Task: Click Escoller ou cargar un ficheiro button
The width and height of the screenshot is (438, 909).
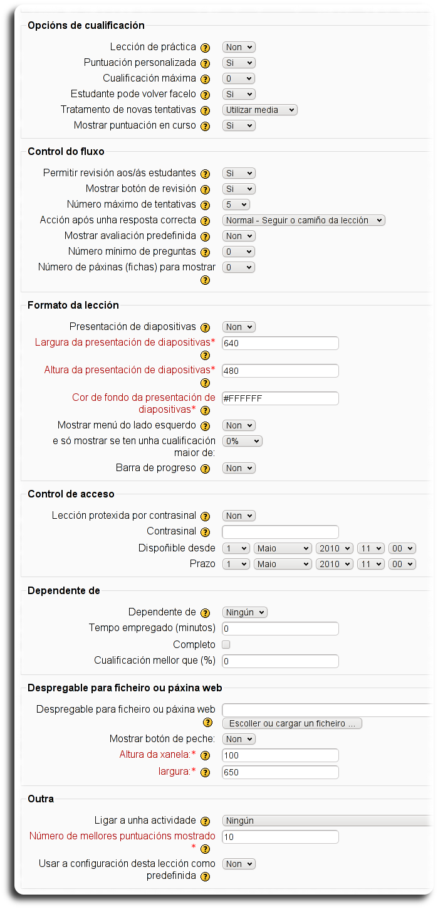Action: (x=292, y=723)
